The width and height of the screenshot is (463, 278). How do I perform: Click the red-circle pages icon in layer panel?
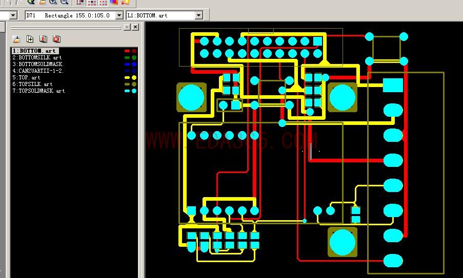click(56, 39)
